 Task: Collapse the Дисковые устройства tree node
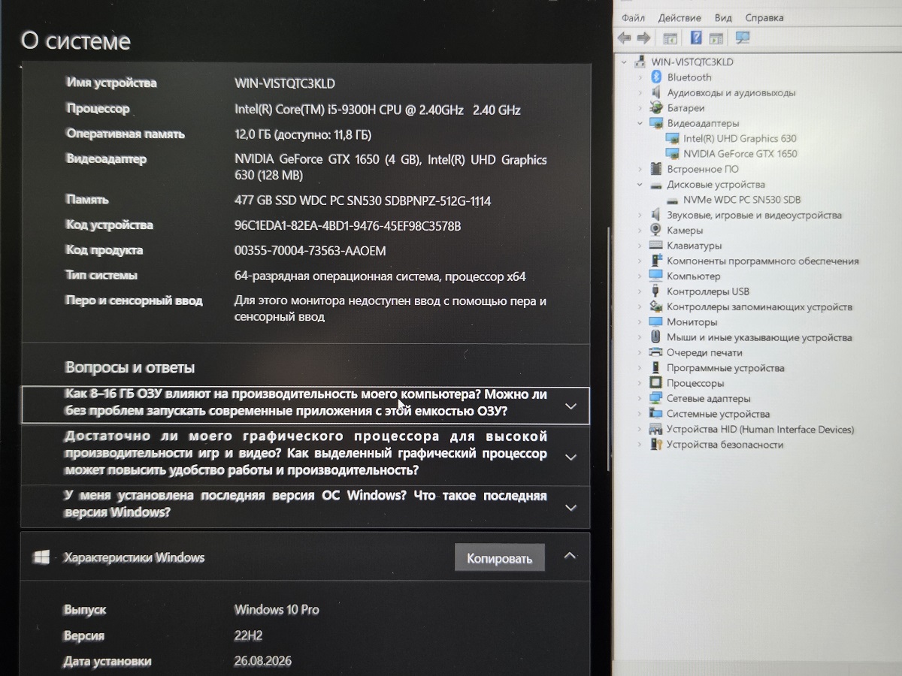coord(640,184)
